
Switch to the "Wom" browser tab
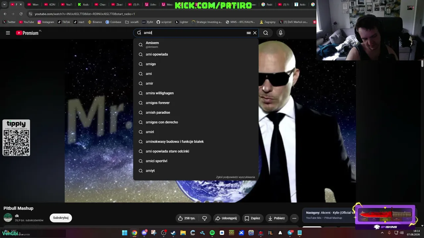coord(32,5)
